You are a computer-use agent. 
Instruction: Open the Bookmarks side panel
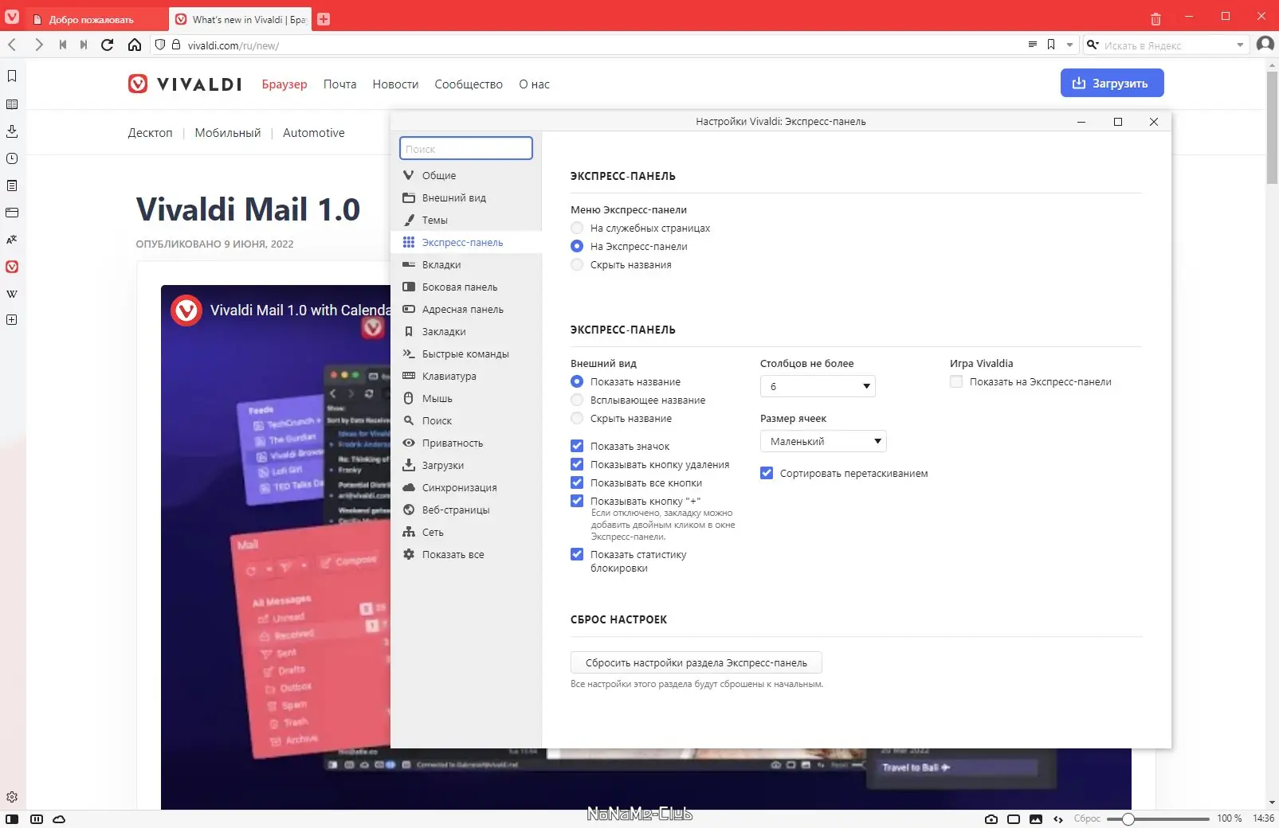(12, 76)
